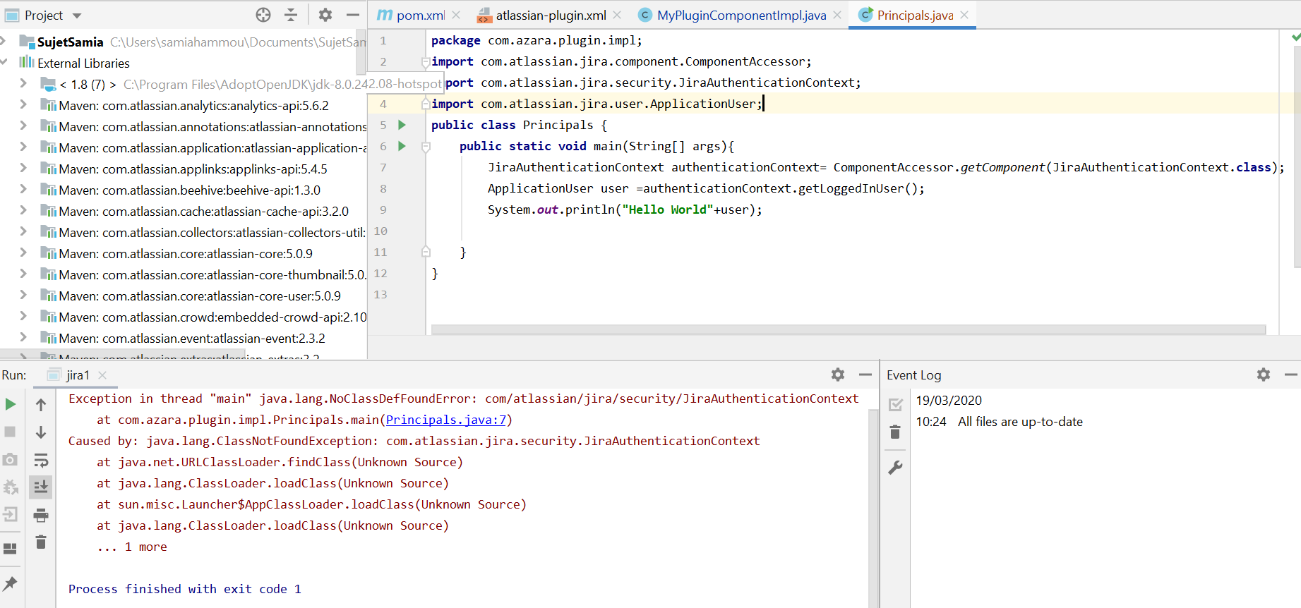1301x608 pixels.
Task: Click the Collapse All icon in Project panel
Action: [291, 15]
